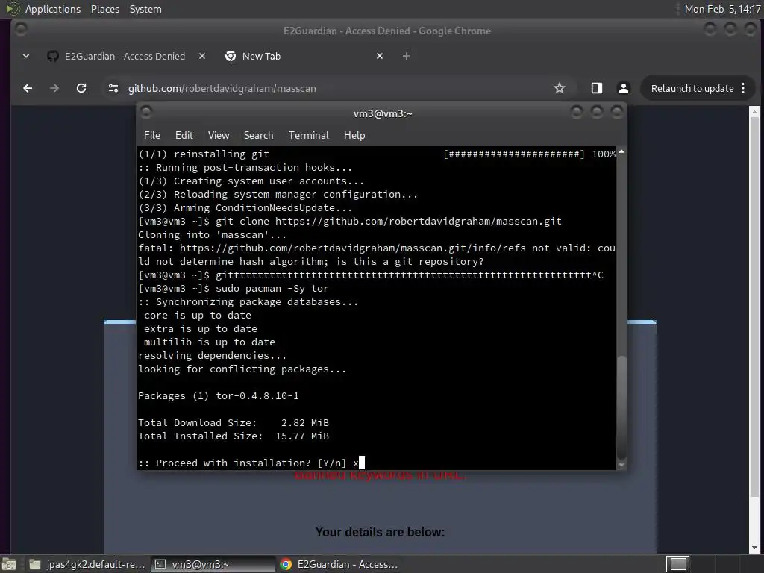Close the E2Guardian - Access Denied tab
The height and width of the screenshot is (573, 764).
click(202, 56)
